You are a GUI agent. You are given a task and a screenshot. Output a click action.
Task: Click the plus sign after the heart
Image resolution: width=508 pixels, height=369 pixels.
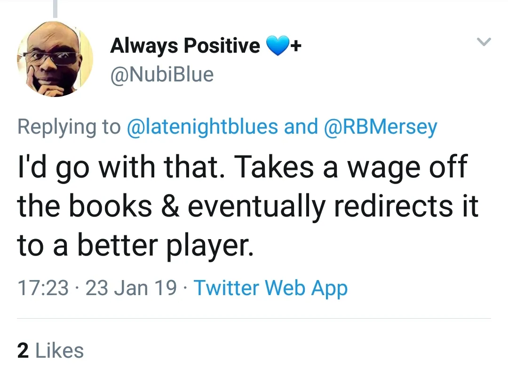[x=296, y=46]
